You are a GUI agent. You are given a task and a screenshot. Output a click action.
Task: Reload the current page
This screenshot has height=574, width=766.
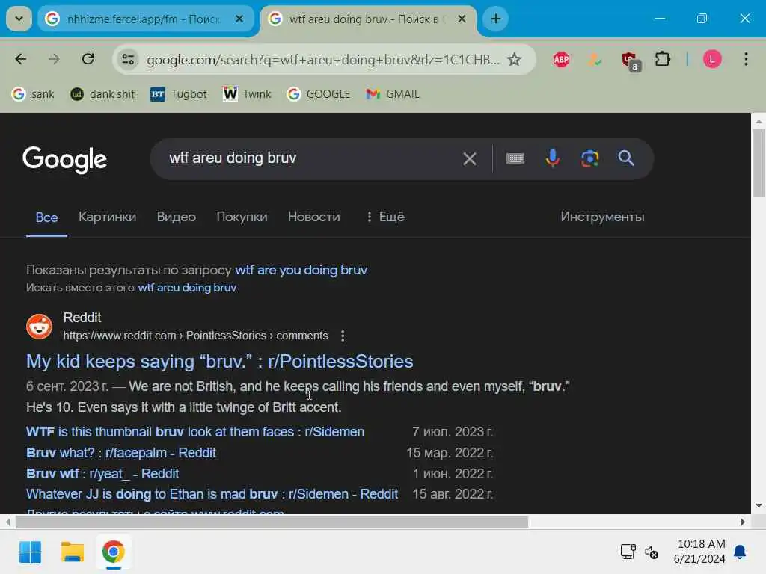click(88, 60)
